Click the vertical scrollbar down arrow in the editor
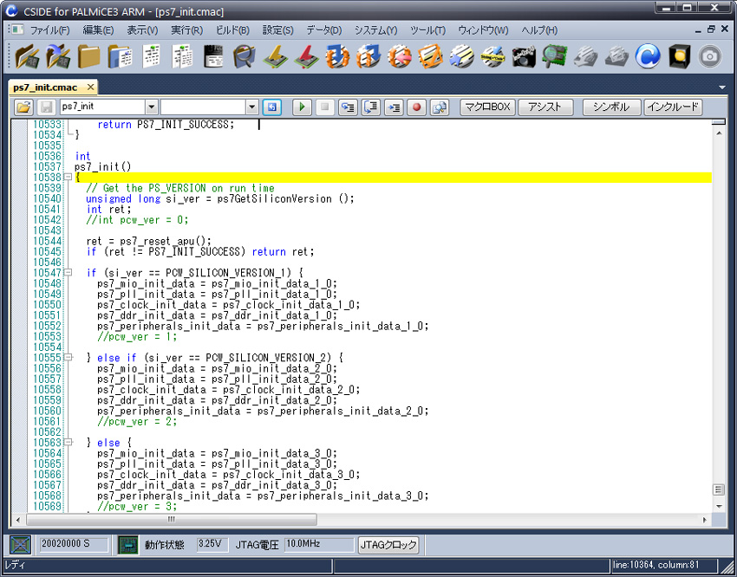The width and height of the screenshot is (737, 577). coord(719,506)
